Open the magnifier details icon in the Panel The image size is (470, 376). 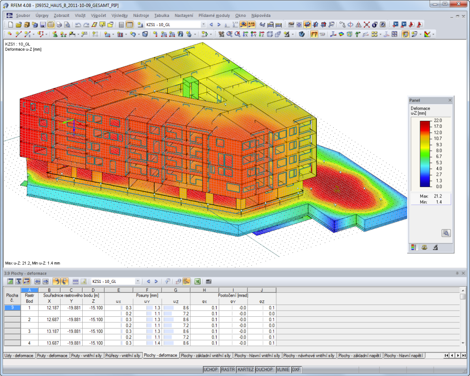click(445, 232)
